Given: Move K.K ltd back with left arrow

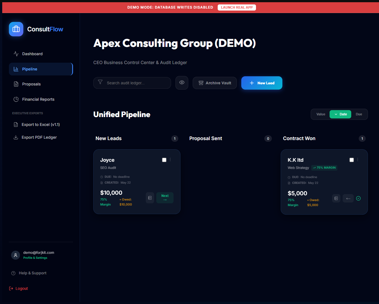Looking at the screenshot, I should [x=348, y=198].
